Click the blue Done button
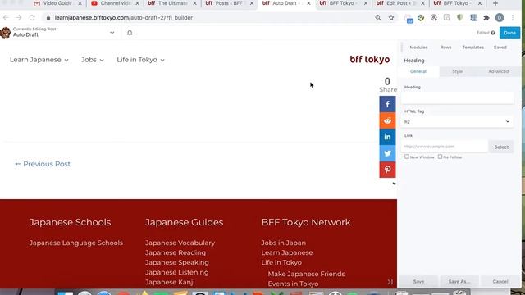This screenshot has width=525, height=295. pyautogui.click(x=509, y=33)
